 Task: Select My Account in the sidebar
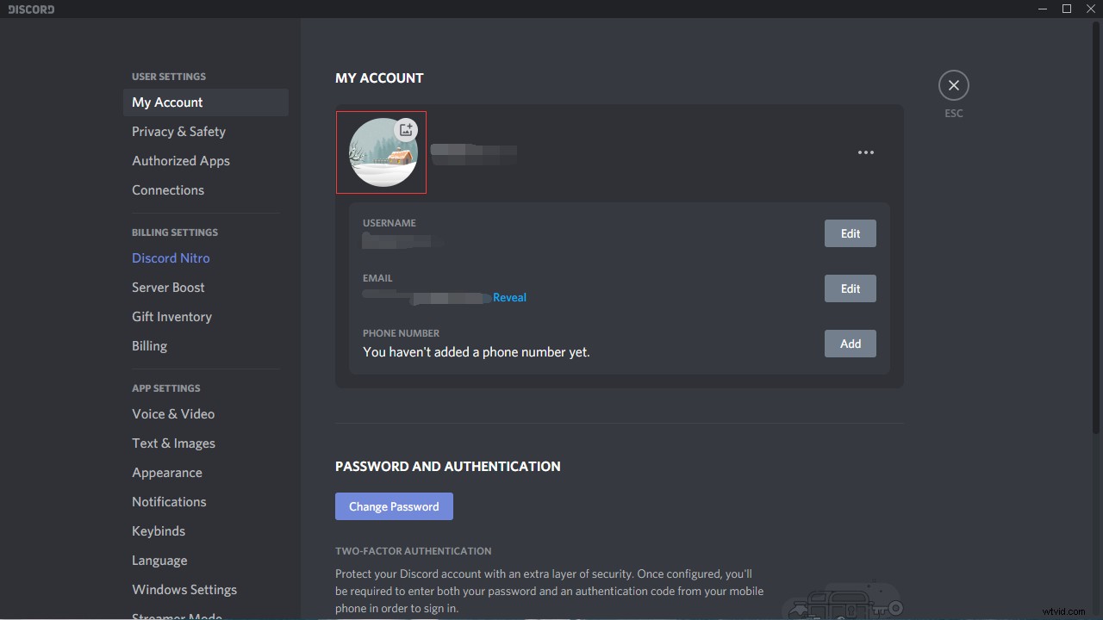pos(167,102)
